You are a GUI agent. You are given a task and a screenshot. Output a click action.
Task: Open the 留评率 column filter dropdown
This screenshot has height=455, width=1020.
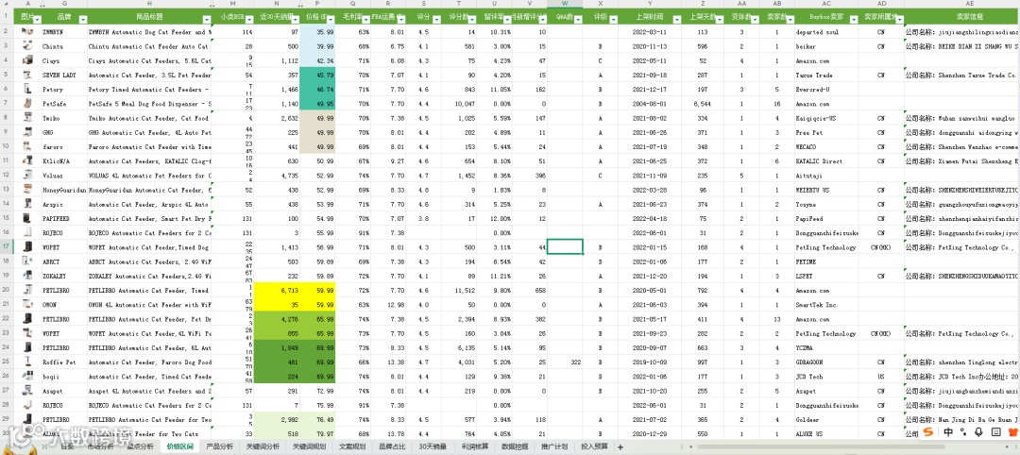507,20
